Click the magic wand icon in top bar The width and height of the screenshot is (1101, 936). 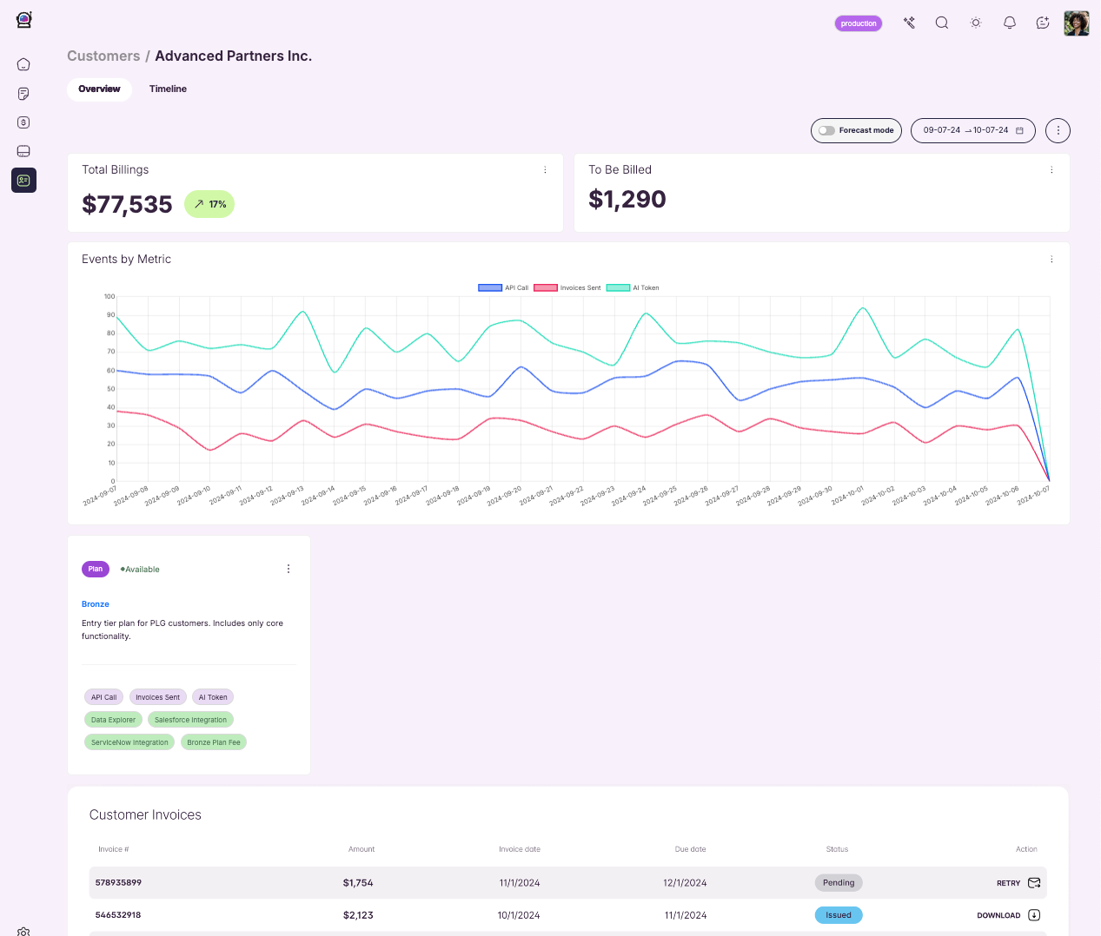909,23
